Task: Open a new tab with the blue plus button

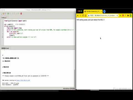Action: tap(104, 11)
